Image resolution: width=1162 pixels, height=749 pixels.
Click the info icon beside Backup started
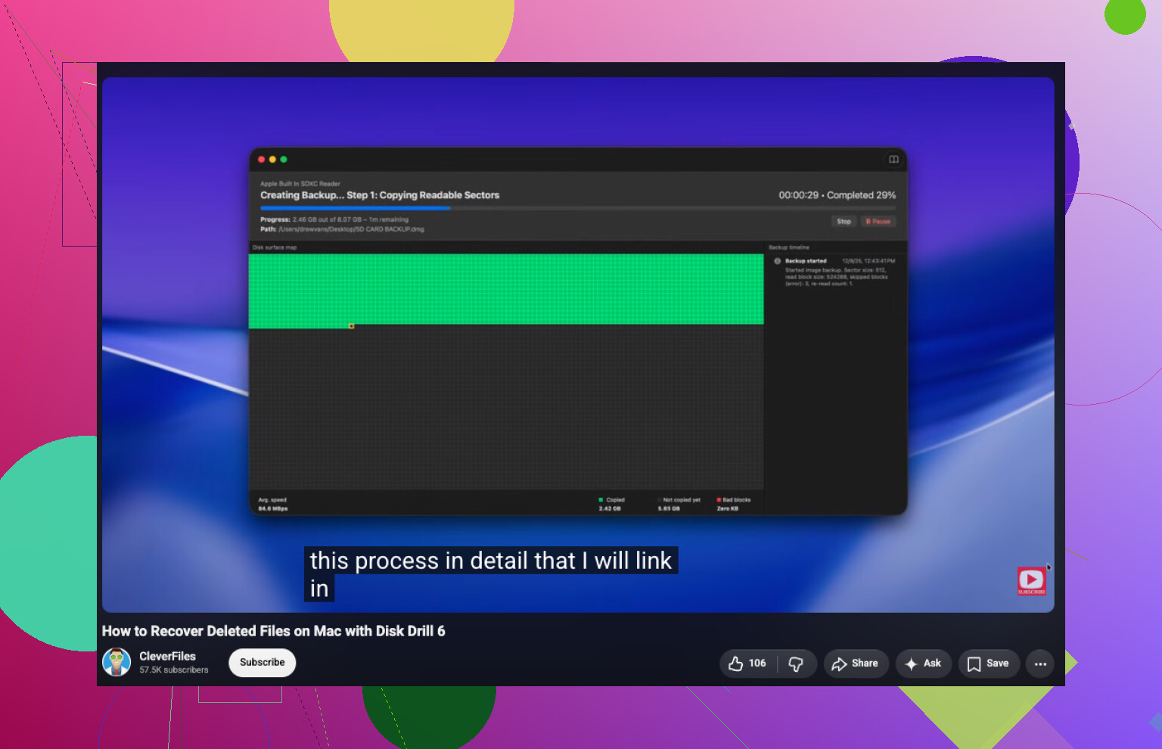pos(777,261)
